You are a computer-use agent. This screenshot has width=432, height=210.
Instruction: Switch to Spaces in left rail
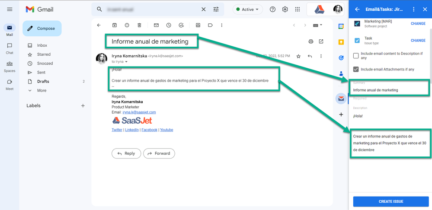(10, 67)
